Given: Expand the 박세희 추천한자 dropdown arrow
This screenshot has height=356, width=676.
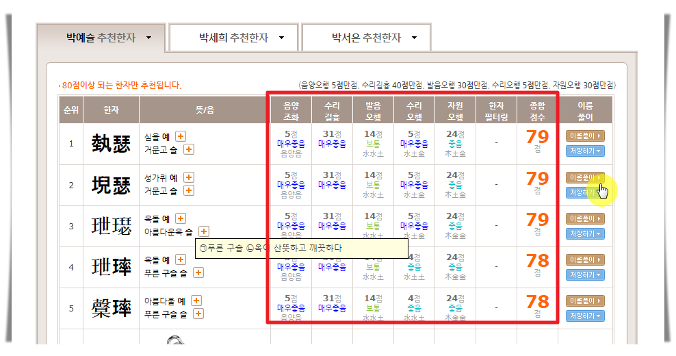Looking at the screenshot, I should 281,38.
